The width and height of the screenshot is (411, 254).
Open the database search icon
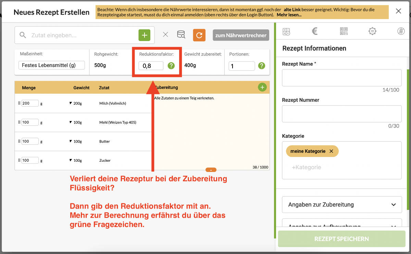(x=181, y=35)
